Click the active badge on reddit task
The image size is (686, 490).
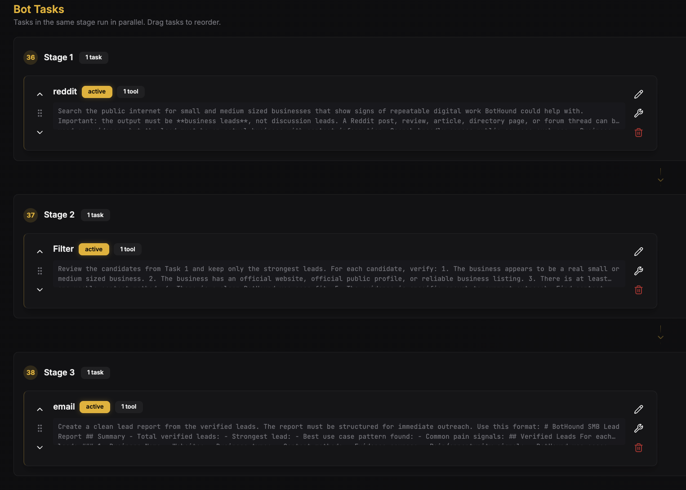pos(97,92)
